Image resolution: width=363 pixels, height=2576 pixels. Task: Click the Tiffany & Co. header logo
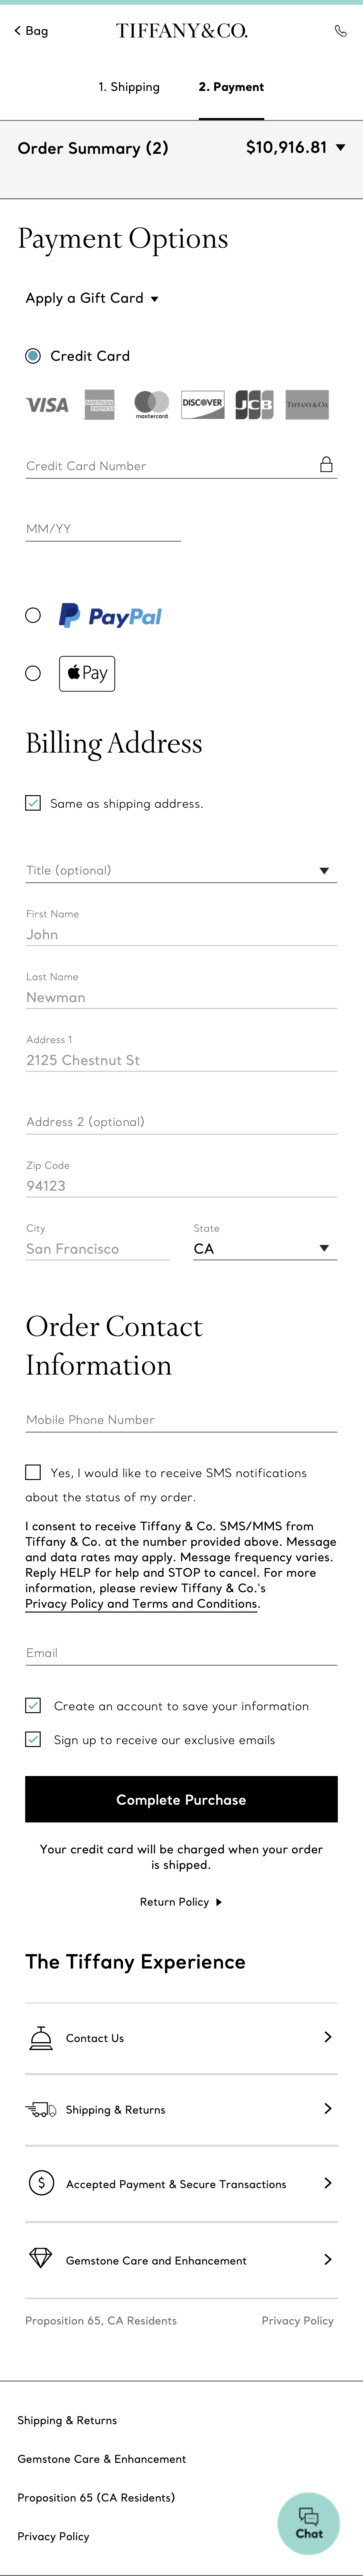[181, 31]
